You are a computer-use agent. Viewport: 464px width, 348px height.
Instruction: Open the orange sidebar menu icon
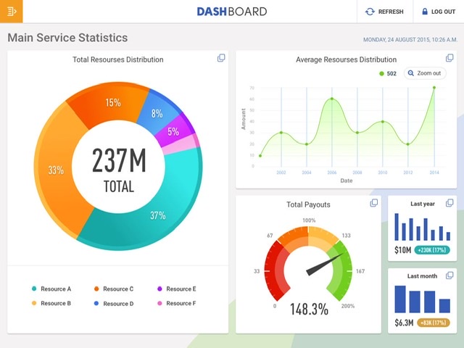point(11,11)
